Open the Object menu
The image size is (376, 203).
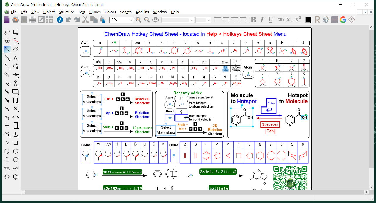click(x=49, y=12)
